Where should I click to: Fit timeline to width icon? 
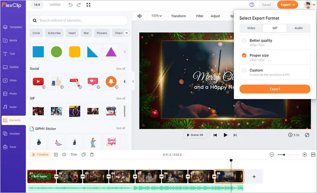point(313,155)
